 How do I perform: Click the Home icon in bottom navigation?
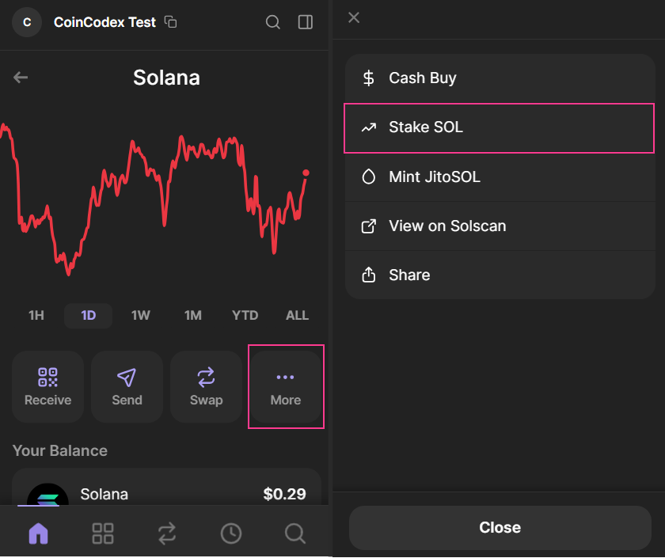click(37, 533)
